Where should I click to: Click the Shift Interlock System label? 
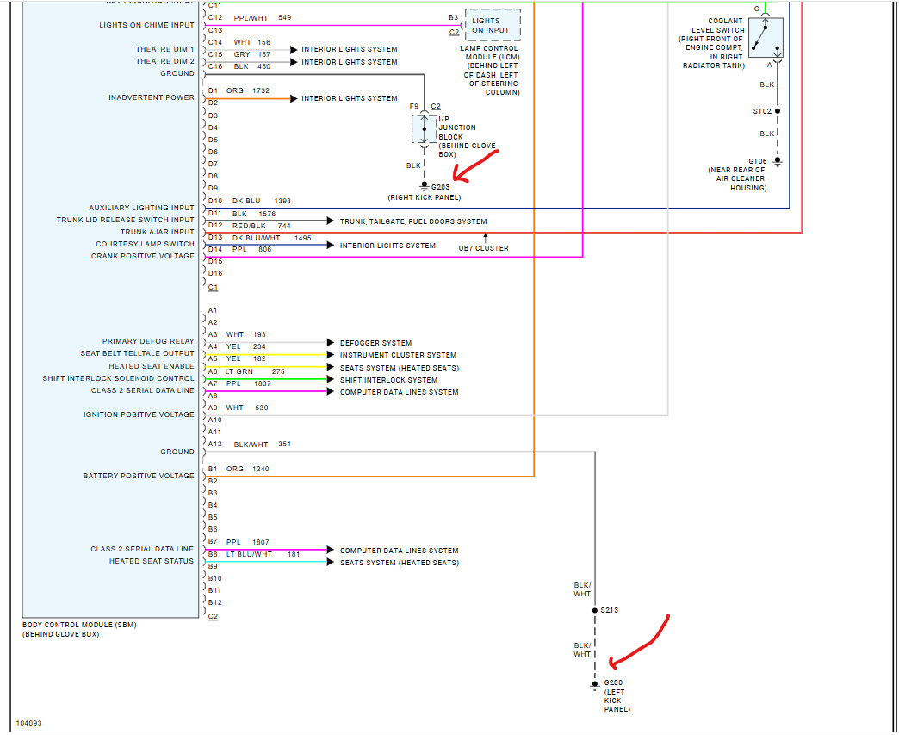(x=388, y=380)
